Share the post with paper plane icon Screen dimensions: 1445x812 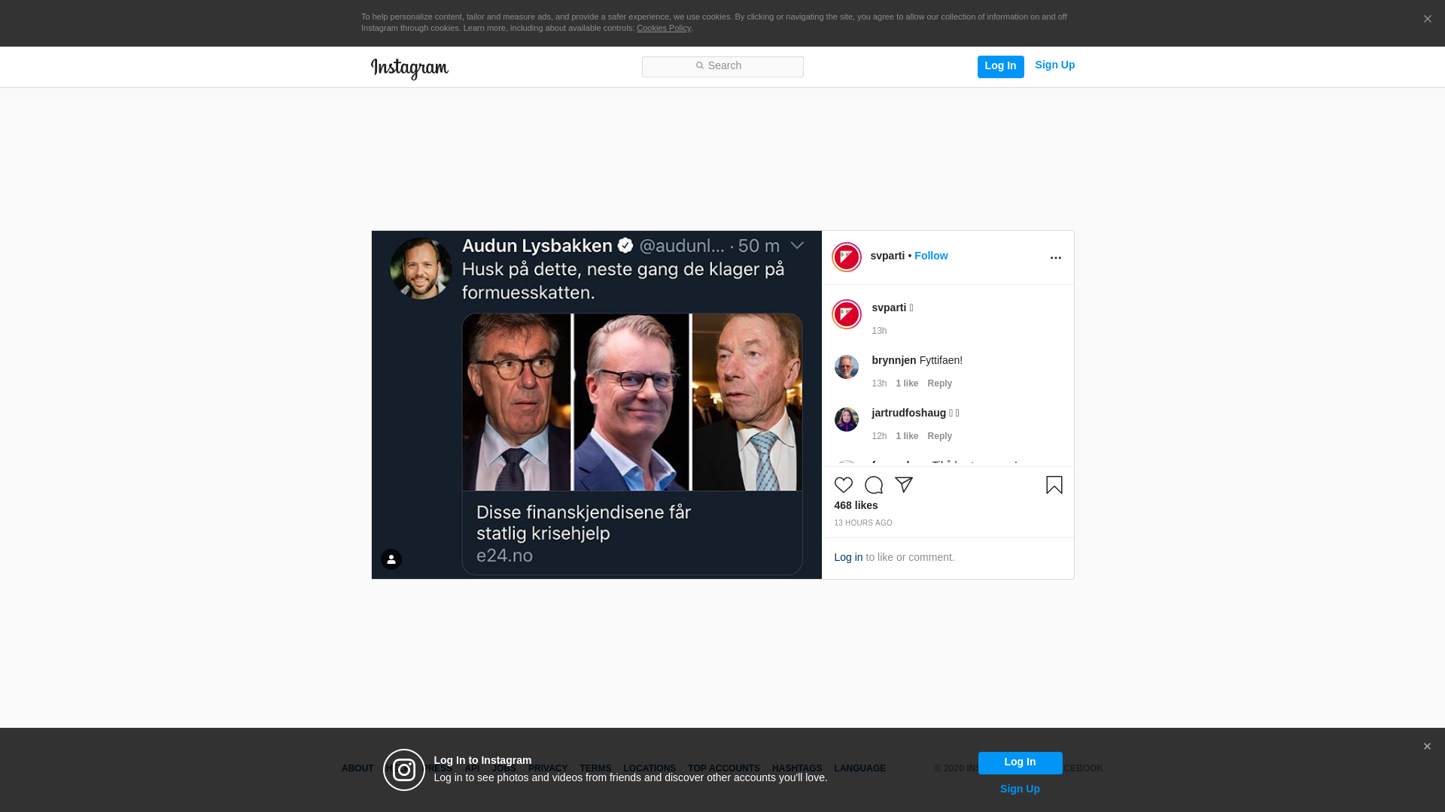(904, 485)
